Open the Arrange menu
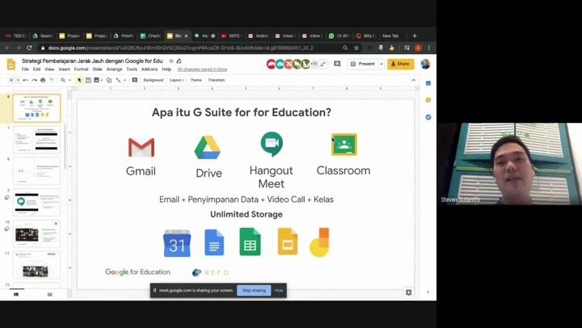This screenshot has height=328, width=582. (x=114, y=69)
